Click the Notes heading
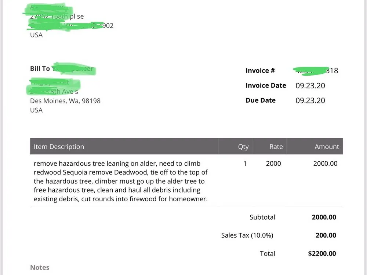 [x=40, y=268]
